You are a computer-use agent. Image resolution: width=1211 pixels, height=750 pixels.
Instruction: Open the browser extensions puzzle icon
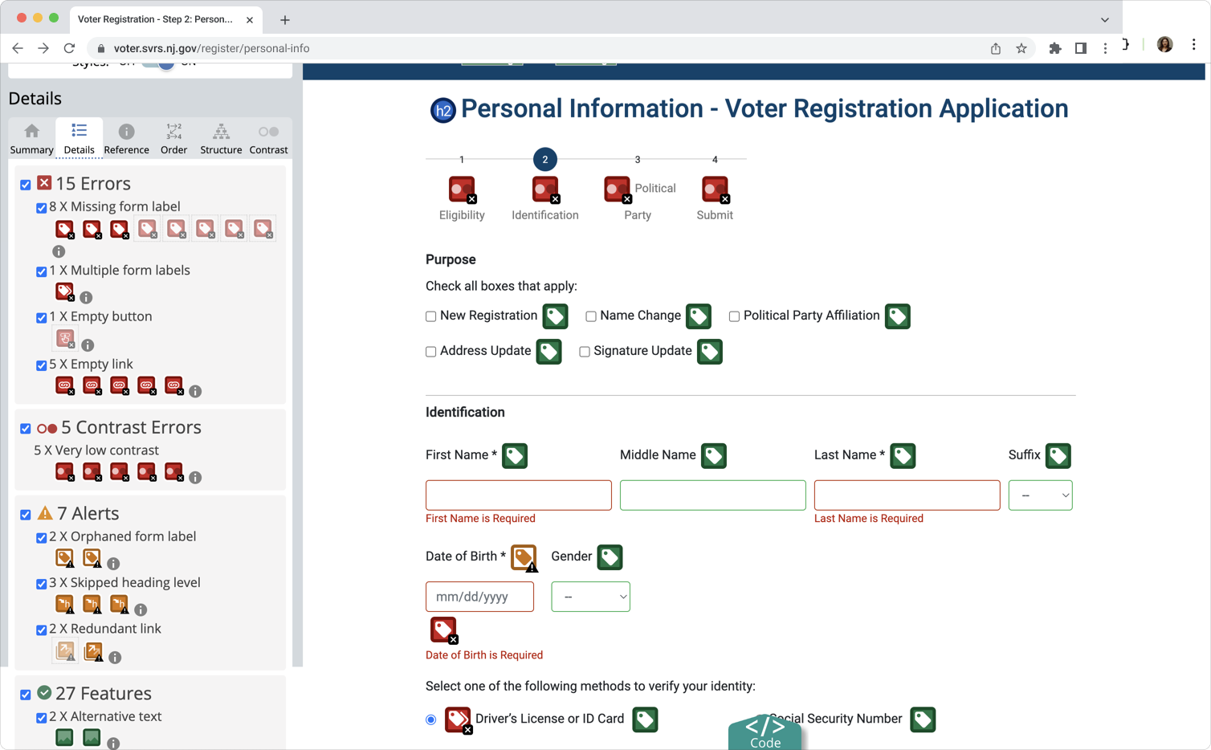click(1054, 48)
